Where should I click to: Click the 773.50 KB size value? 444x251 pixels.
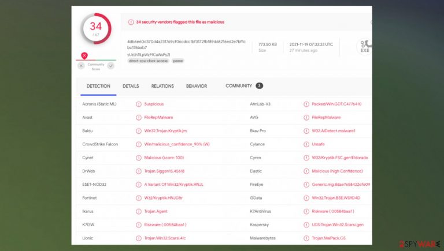click(x=267, y=44)
